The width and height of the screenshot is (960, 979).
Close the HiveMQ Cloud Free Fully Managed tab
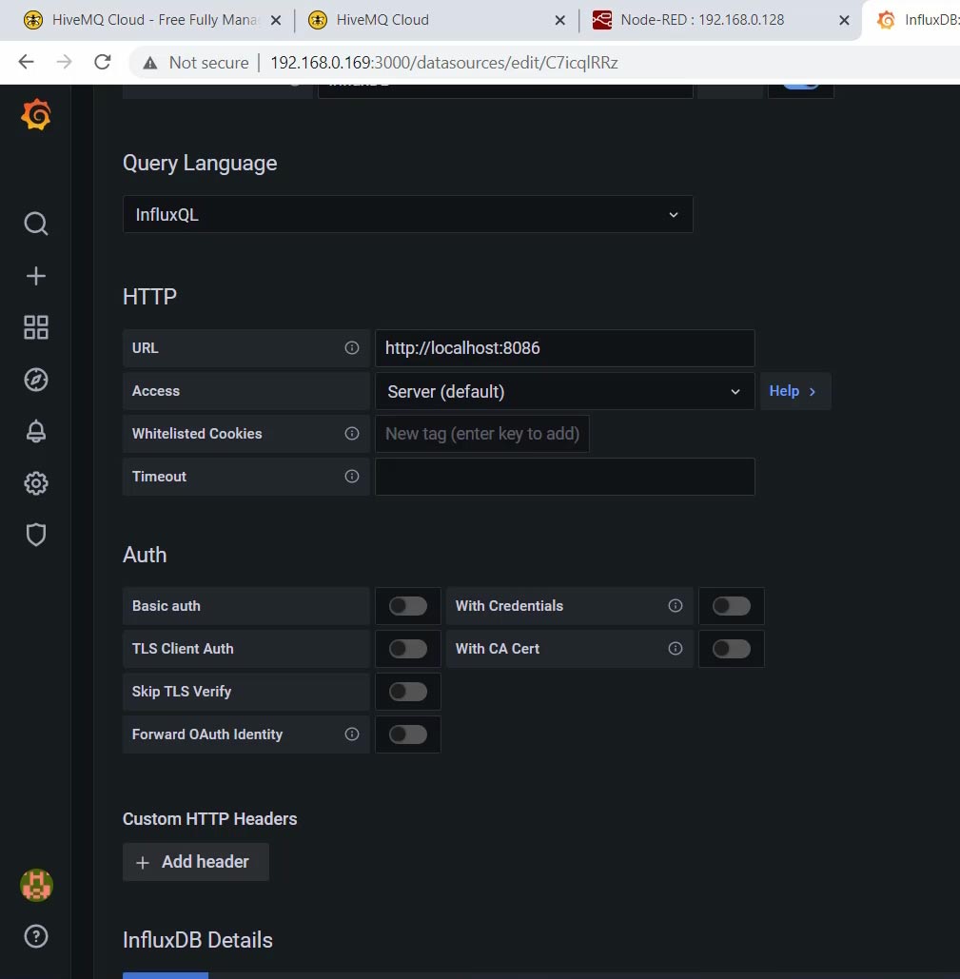pos(276,20)
